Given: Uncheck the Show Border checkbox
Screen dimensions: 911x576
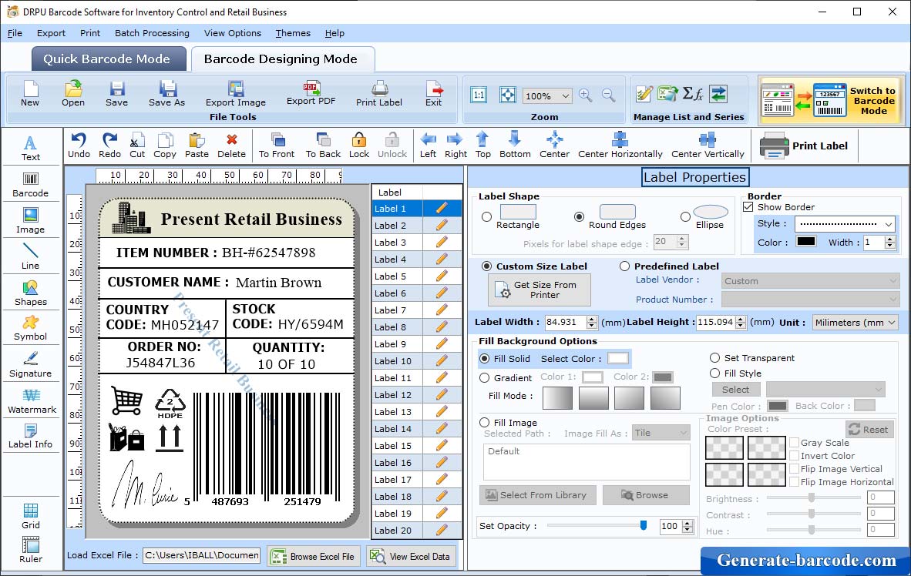Looking at the screenshot, I should click(x=748, y=206).
